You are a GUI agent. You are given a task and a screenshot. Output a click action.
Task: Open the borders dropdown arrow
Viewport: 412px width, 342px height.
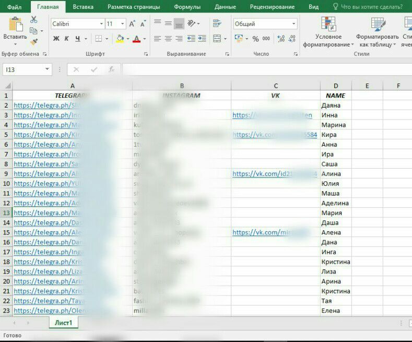pos(107,39)
